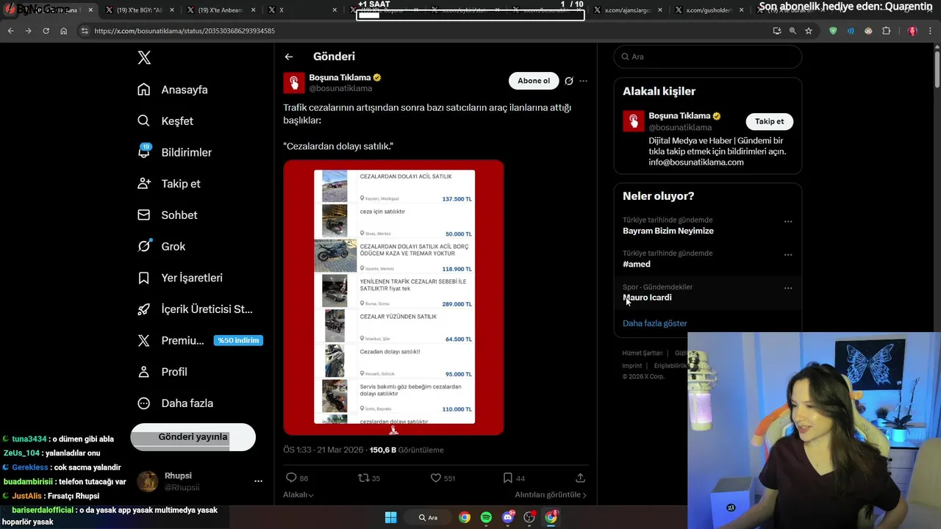This screenshot has width=941, height=529.
Task: Open OBS Studio from the taskbar
Action: 529,517
